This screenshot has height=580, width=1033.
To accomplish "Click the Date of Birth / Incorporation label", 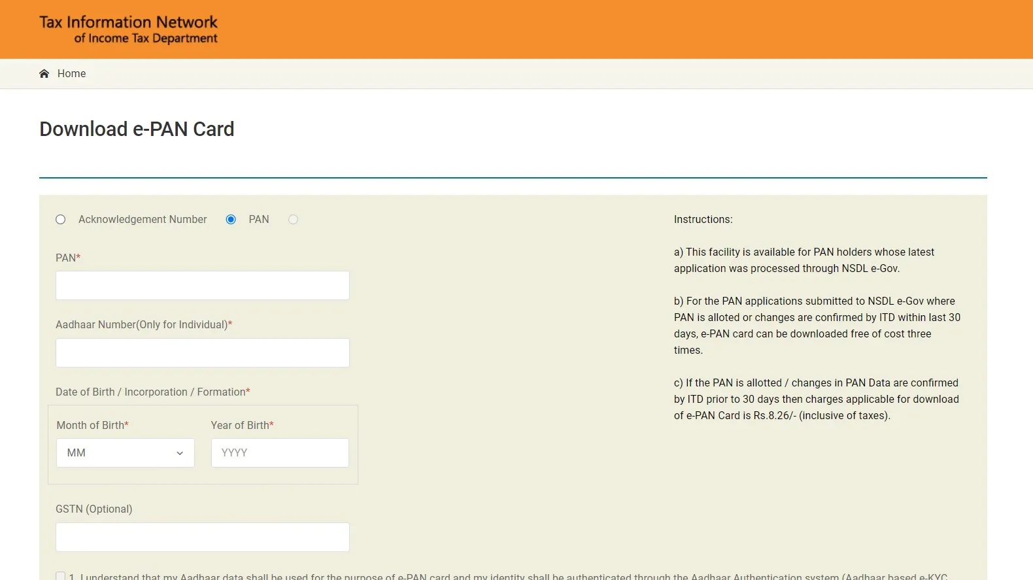I will coord(153,392).
